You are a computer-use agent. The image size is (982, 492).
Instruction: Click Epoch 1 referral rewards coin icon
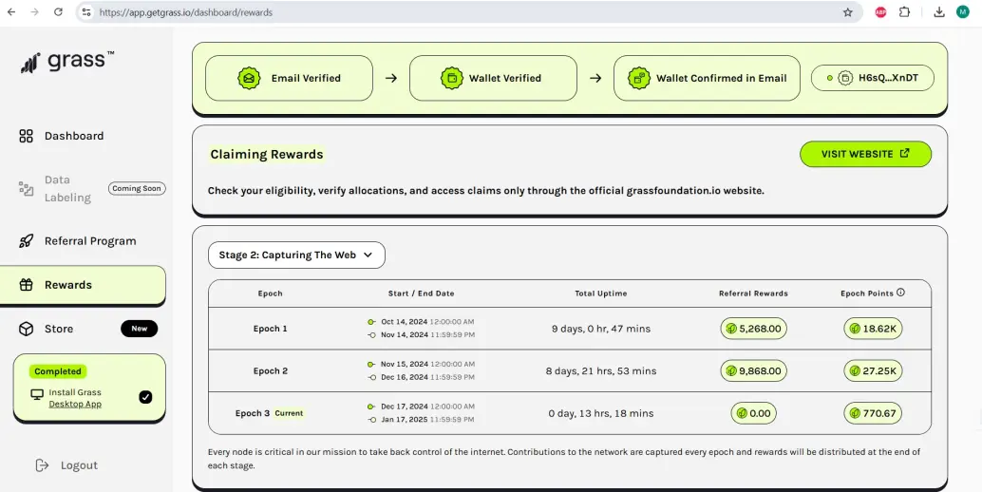tap(731, 329)
